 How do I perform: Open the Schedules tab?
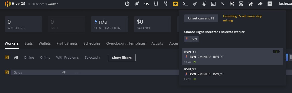coord(92,43)
